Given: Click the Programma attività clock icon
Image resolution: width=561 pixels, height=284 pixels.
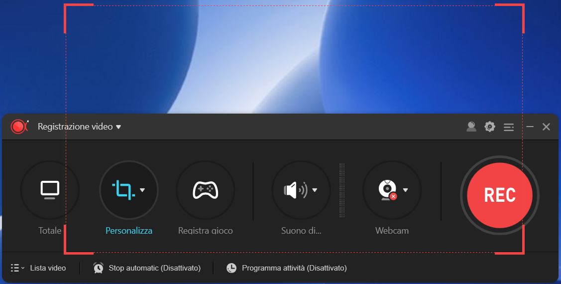Looking at the screenshot, I should (x=231, y=268).
